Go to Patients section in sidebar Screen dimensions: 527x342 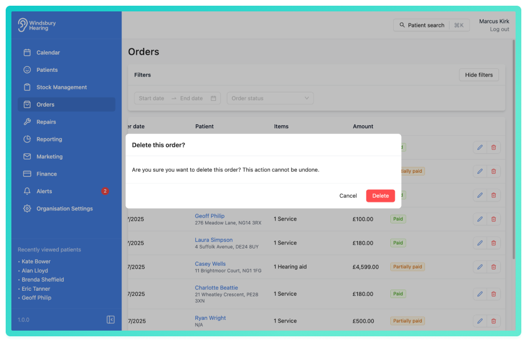click(x=66, y=70)
